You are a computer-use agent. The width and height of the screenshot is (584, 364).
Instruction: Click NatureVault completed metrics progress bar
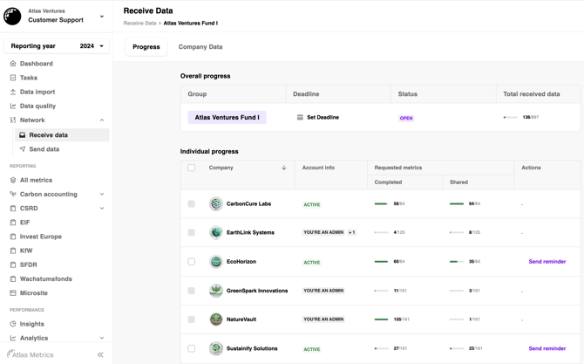click(x=381, y=319)
